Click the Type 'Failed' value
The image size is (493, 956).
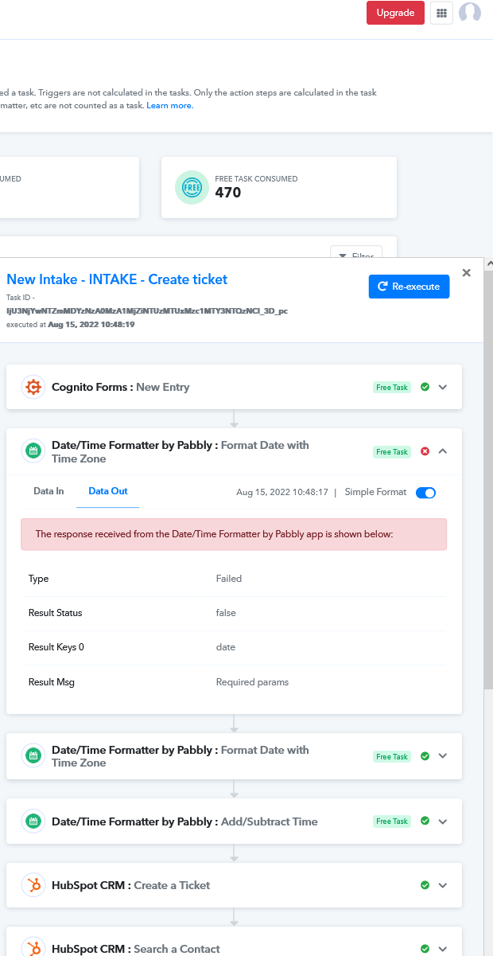coord(229,579)
